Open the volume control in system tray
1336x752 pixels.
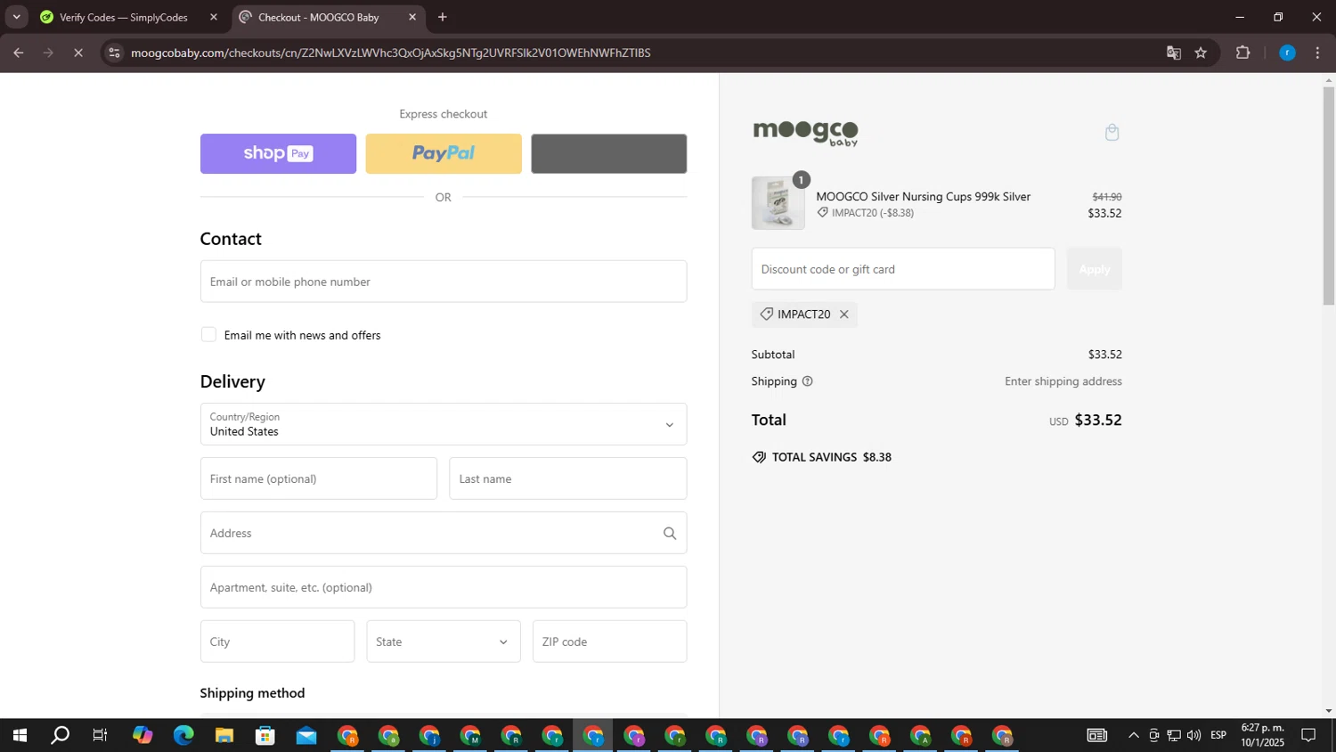(x=1193, y=736)
